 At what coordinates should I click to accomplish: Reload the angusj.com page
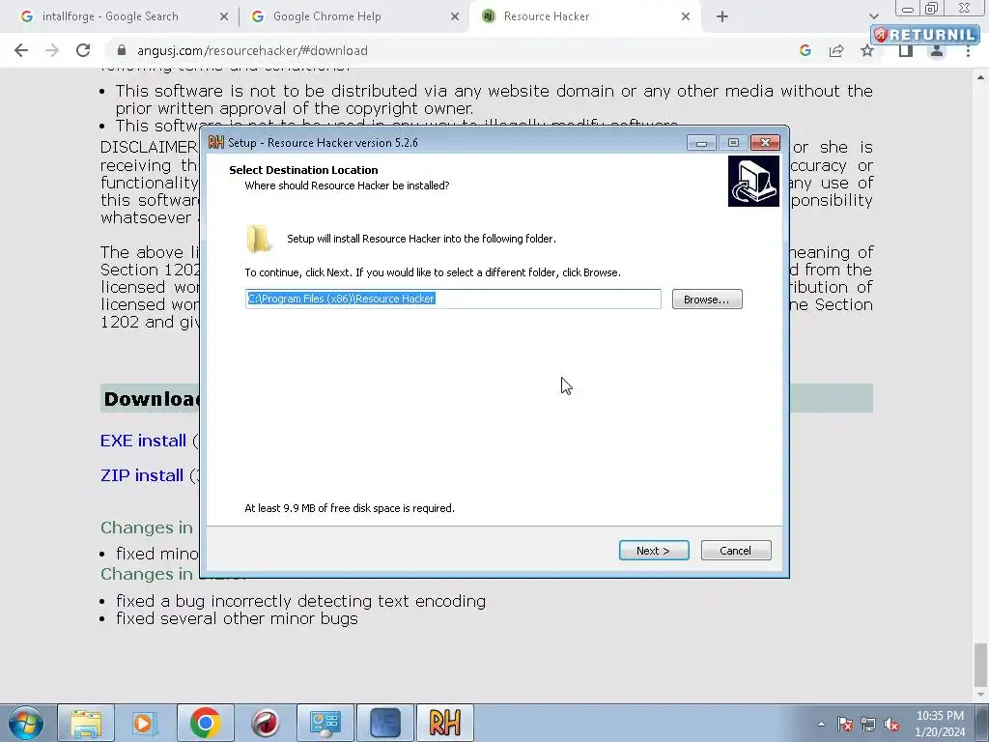pos(83,50)
